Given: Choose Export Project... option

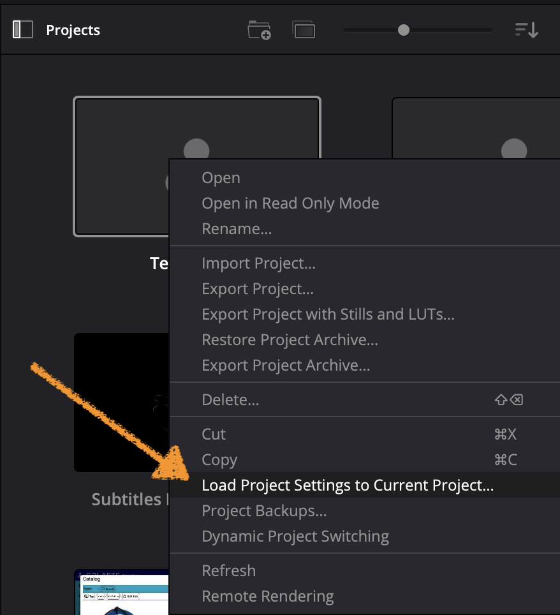Looking at the screenshot, I should [258, 288].
